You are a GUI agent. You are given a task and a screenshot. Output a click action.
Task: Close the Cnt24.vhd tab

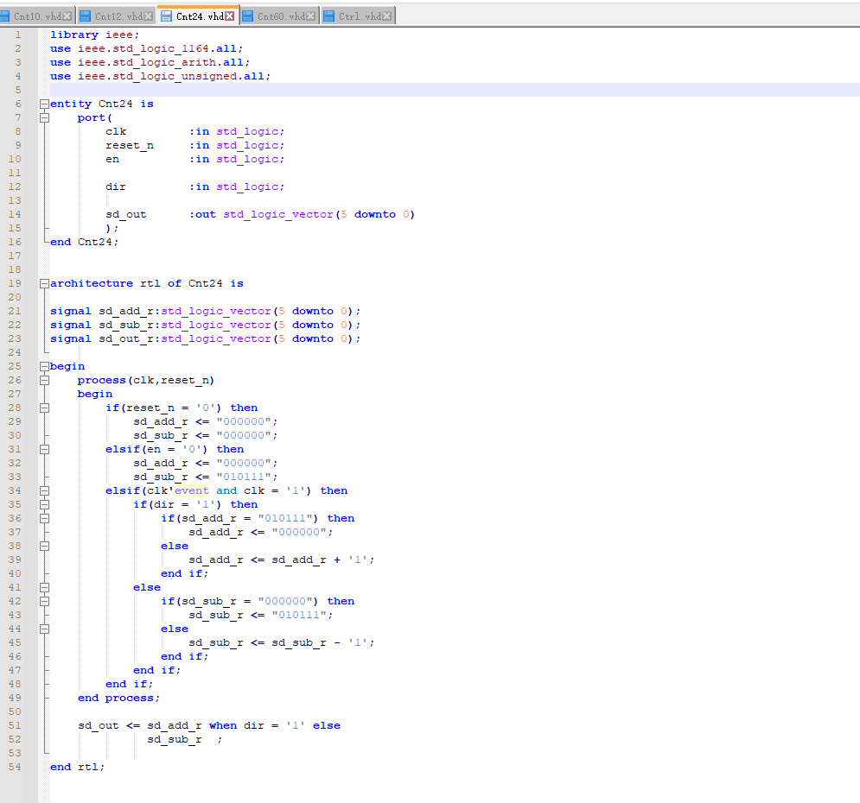click(230, 16)
